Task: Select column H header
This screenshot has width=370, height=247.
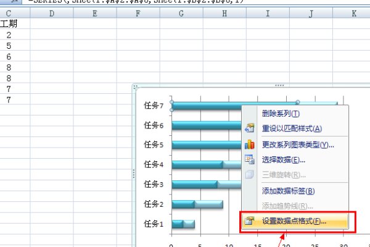Action: point(224,13)
